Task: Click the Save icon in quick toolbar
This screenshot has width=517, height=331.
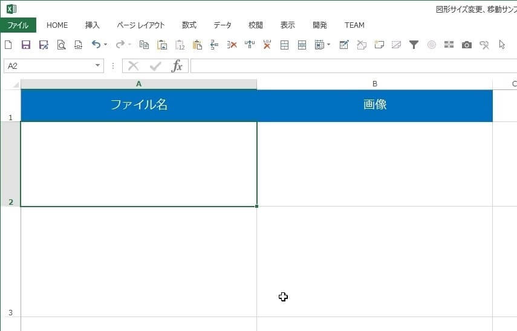Action: [x=26, y=45]
